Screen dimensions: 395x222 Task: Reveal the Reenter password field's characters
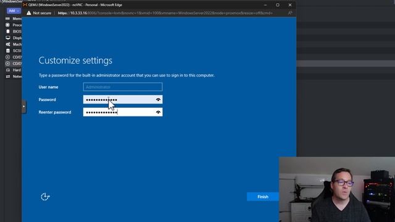click(158, 112)
